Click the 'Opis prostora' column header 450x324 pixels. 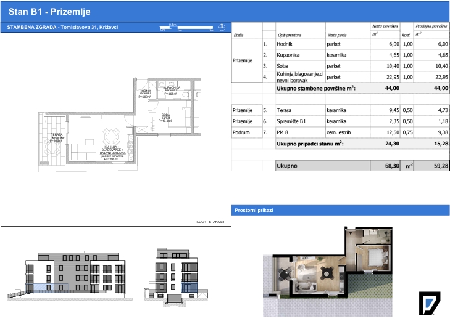(290, 35)
